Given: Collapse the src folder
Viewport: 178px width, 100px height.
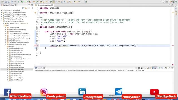Looking at the screenshot, I should (x=4, y=25).
